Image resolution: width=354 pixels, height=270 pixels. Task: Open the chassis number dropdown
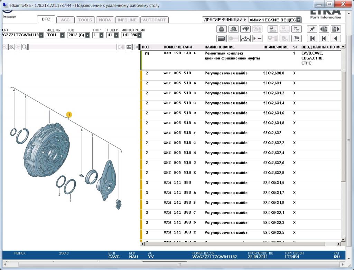(41, 35)
